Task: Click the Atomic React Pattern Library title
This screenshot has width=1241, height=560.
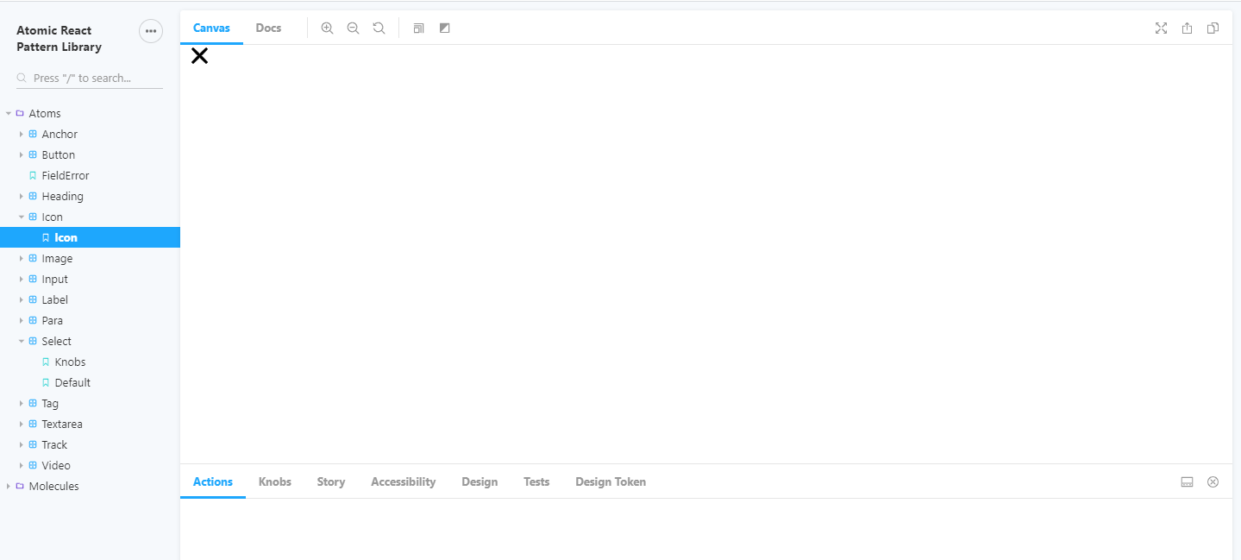Action: (x=59, y=39)
